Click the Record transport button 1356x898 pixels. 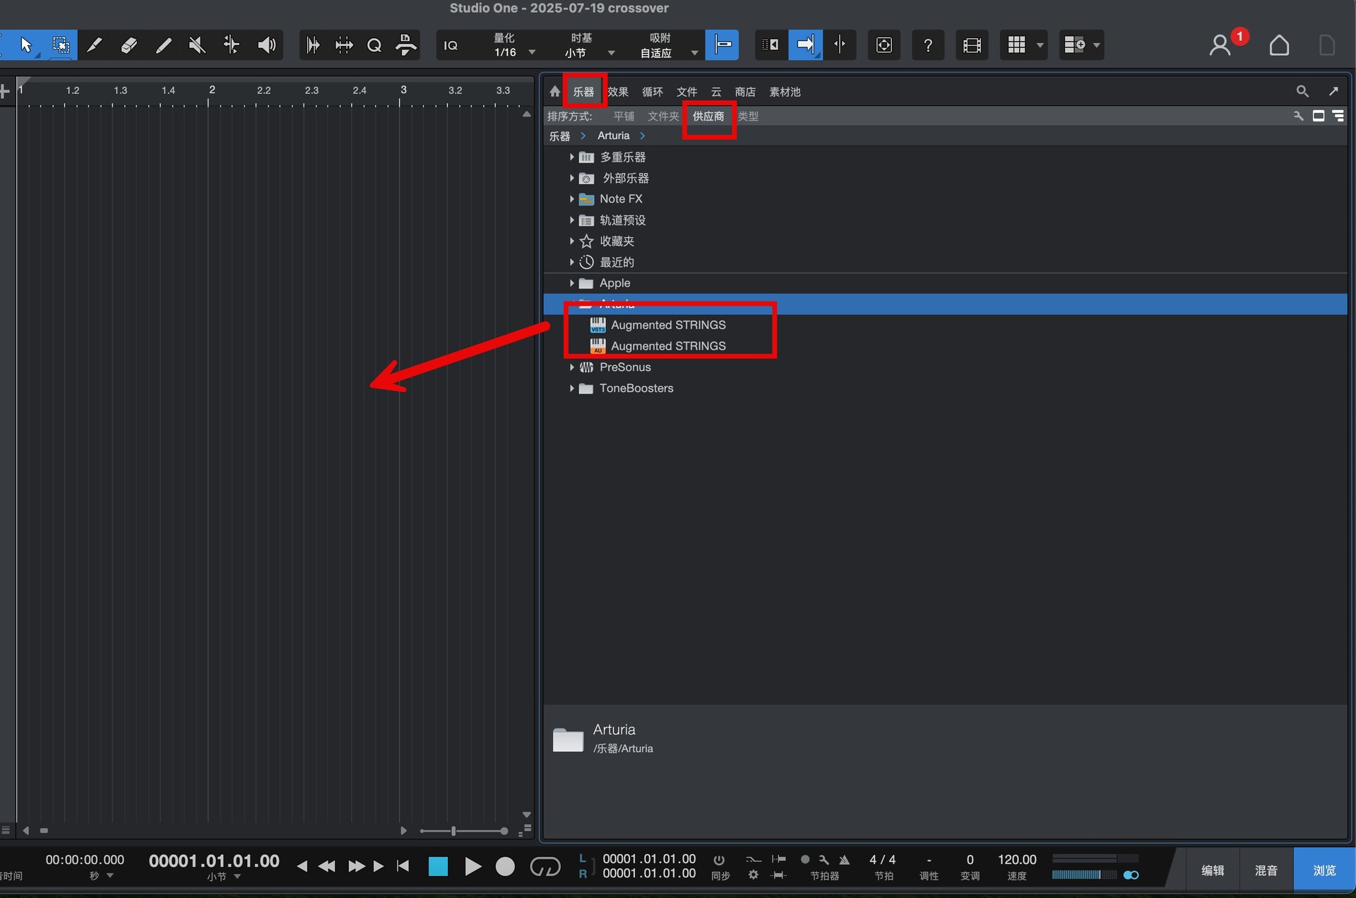point(505,866)
